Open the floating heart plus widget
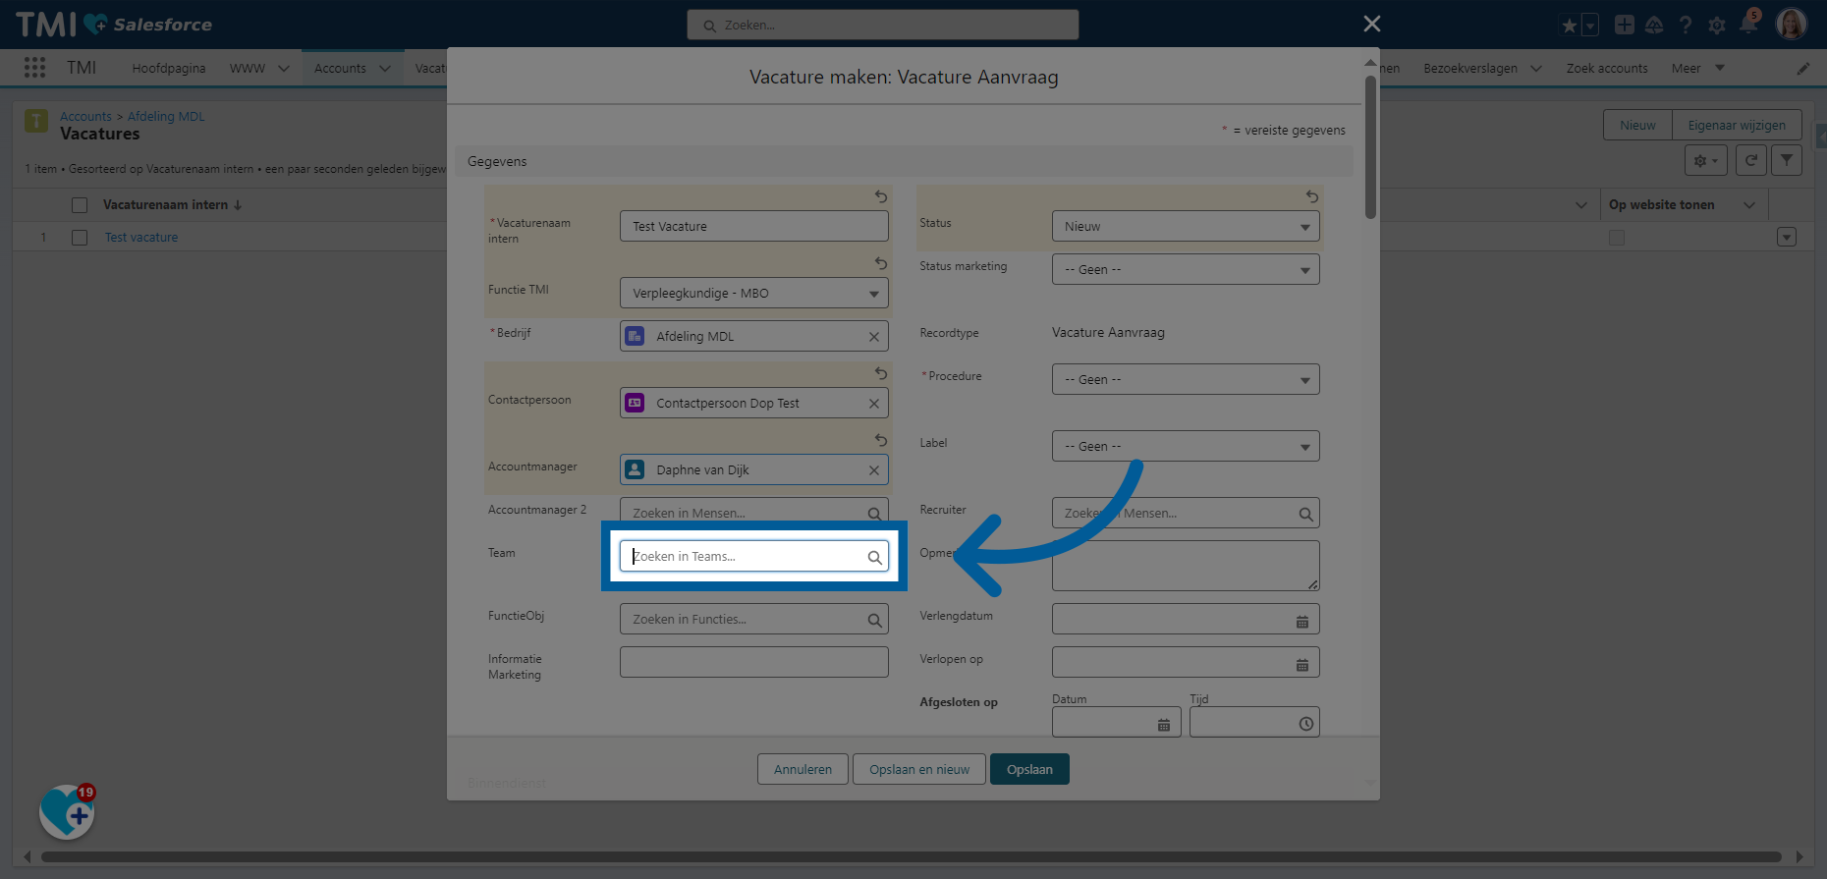1827x879 pixels. point(68,811)
